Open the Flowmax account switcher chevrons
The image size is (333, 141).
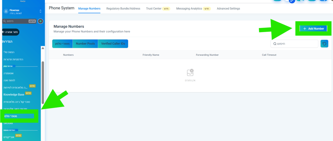(40, 11)
